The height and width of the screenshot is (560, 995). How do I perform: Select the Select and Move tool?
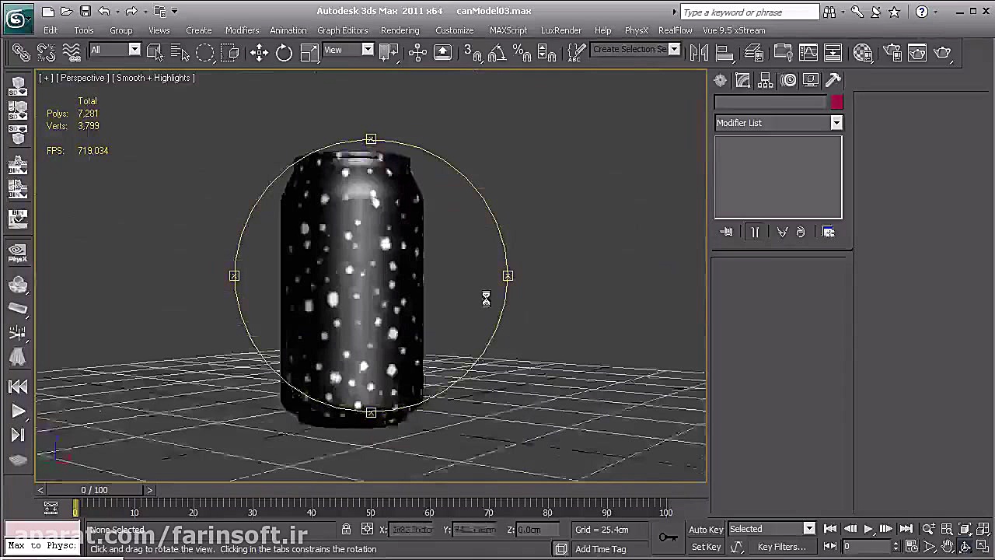click(x=259, y=53)
